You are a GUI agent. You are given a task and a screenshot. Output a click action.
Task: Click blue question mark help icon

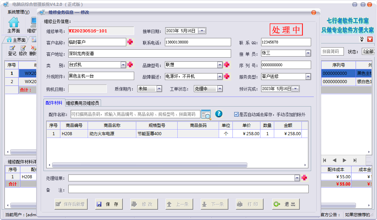click(219, 114)
